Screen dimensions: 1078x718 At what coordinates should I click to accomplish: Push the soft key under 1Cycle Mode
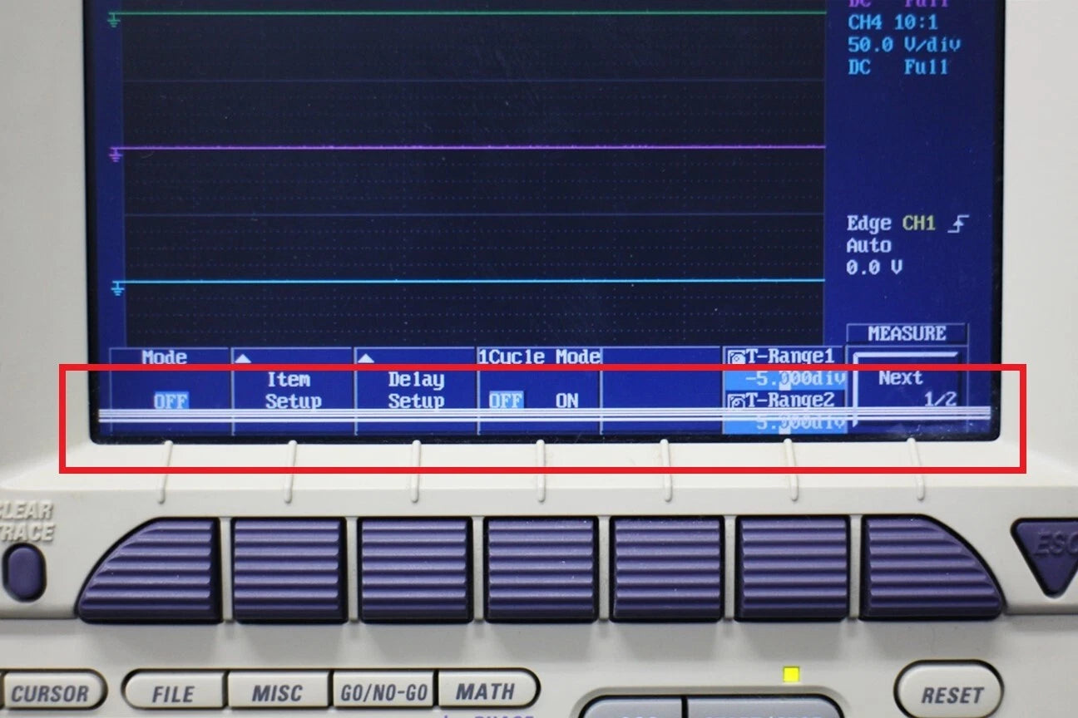[x=541, y=570]
